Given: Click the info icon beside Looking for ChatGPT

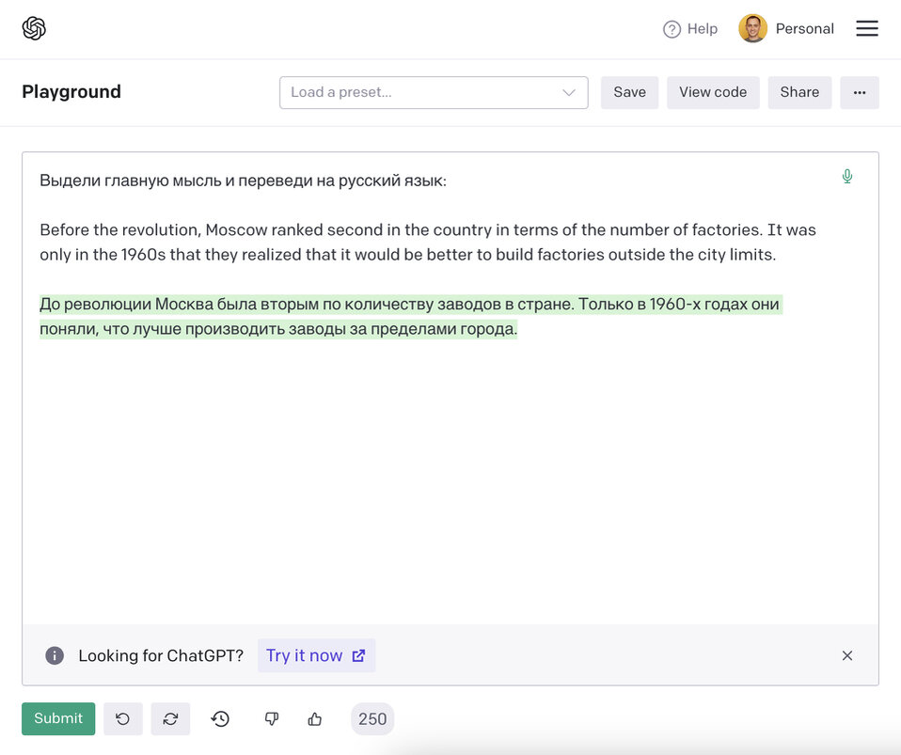Looking at the screenshot, I should (x=55, y=655).
